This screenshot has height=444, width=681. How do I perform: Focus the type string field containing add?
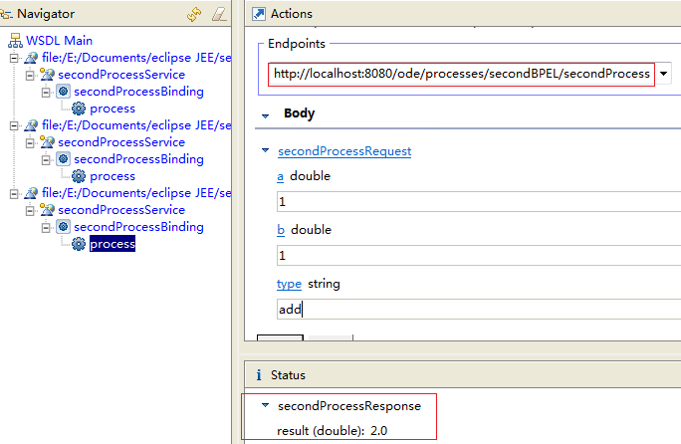click(479, 310)
